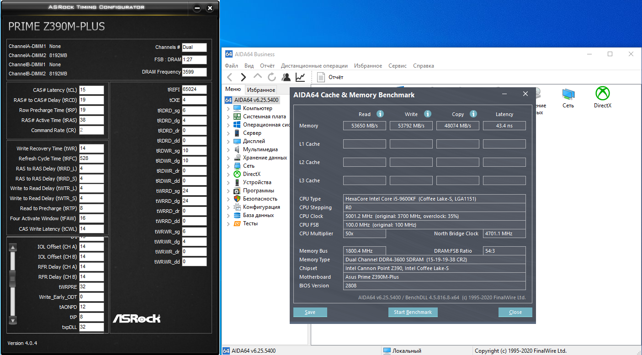Expand the Мультимедиа tree node

pyautogui.click(x=228, y=149)
